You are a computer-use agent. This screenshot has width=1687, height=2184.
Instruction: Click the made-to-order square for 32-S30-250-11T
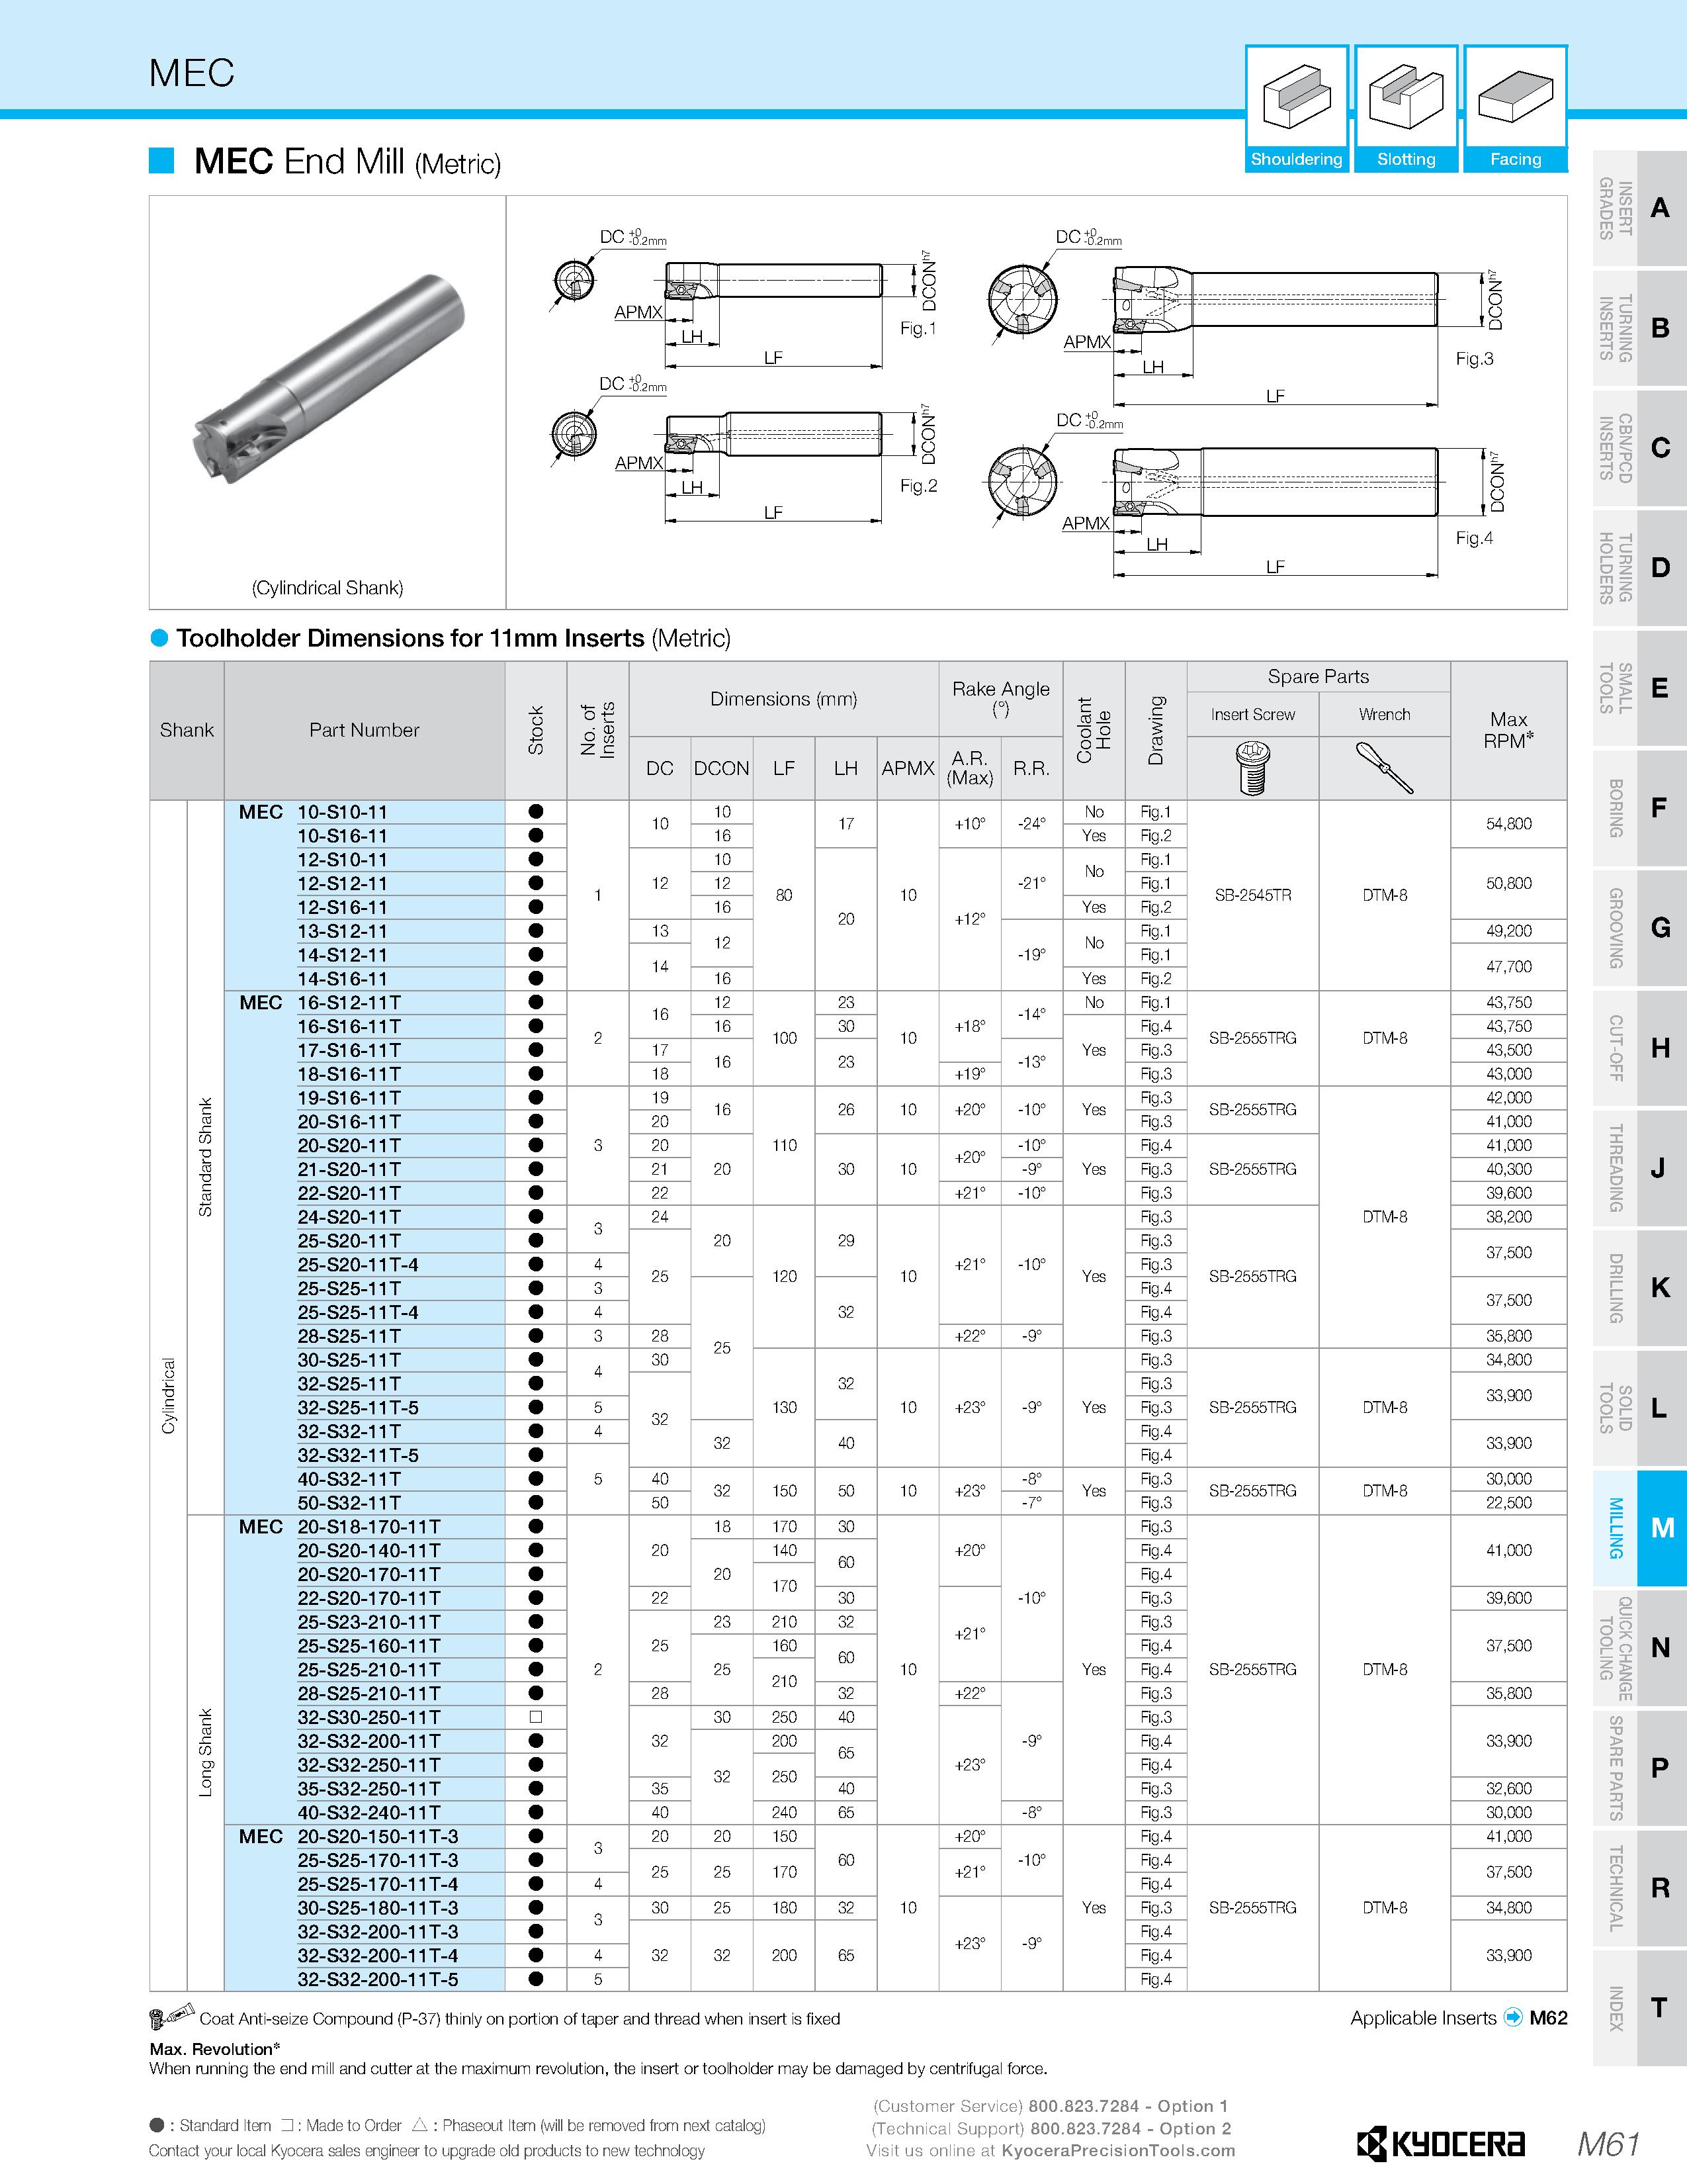click(x=536, y=1717)
